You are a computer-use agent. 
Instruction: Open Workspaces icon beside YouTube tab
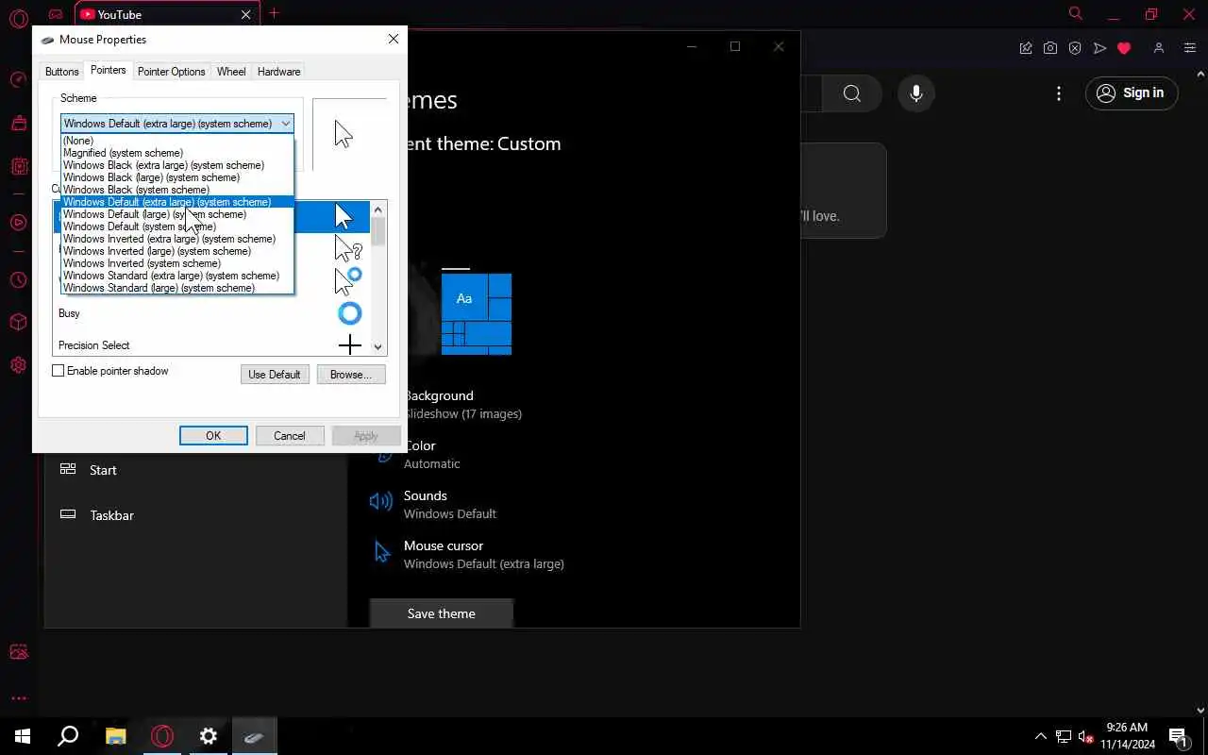pos(56,14)
